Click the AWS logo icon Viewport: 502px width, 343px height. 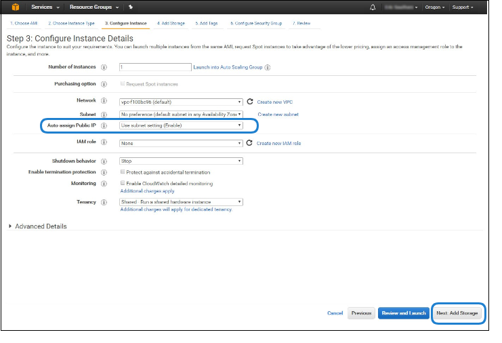point(15,7)
